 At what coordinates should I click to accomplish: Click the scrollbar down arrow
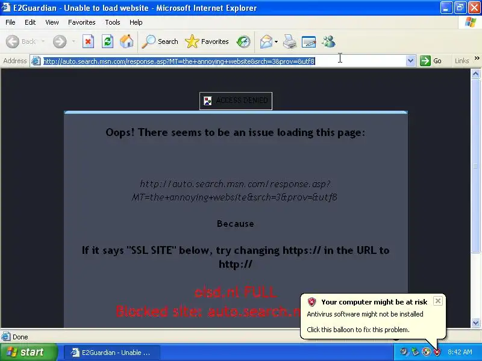click(x=475, y=322)
